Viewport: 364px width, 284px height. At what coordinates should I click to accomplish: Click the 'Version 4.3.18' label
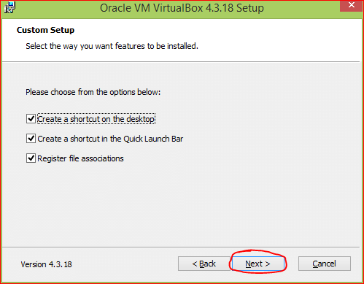coord(46,264)
